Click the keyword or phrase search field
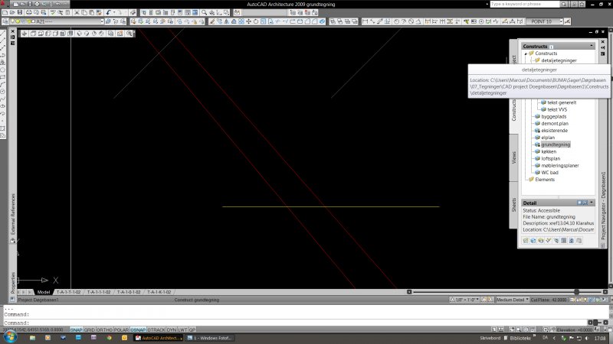The height and width of the screenshot is (344, 613). (529, 4)
